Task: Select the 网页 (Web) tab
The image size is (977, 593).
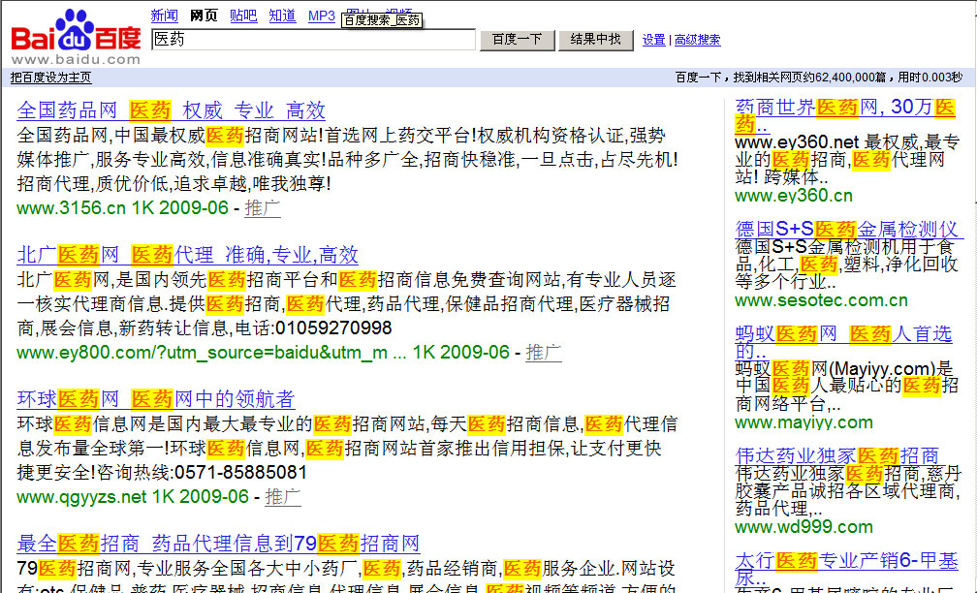Action: pyautogui.click(x=204, y=16)
